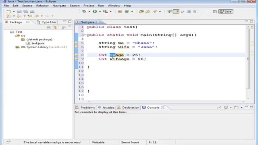Toggle the Mark Occurrences button
Image resolution: width=258 pixels, height=145 pixels.
click(176, 12)
